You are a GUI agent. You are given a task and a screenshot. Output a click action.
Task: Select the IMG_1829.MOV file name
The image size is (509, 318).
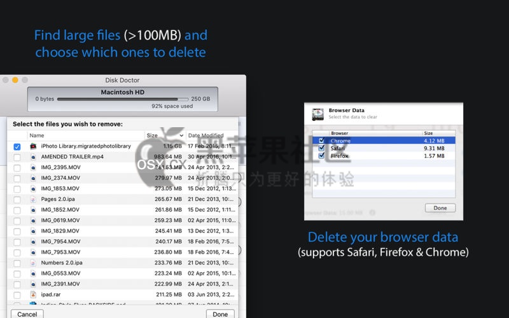coord(60,231)
